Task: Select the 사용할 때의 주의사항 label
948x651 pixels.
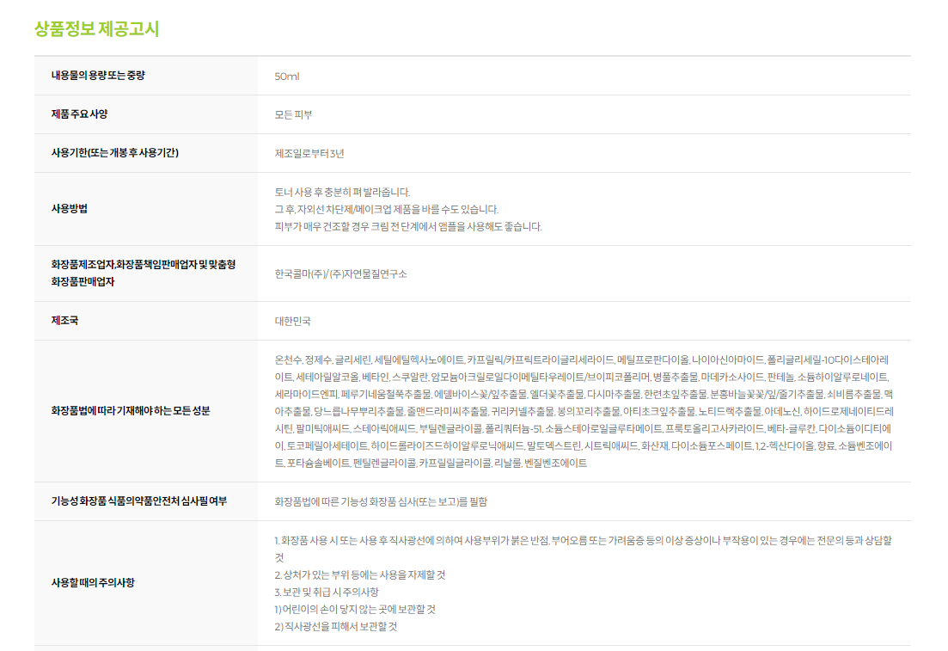Action: [93, 582]
